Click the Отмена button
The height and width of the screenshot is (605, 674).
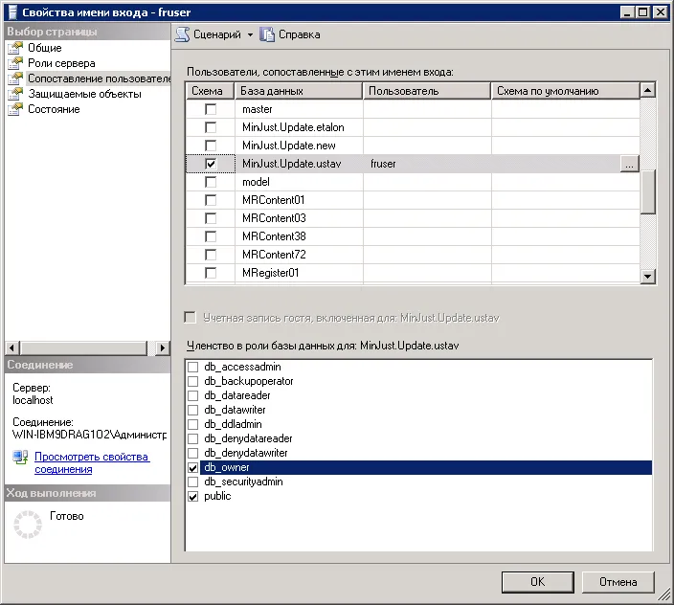[618, 582]
